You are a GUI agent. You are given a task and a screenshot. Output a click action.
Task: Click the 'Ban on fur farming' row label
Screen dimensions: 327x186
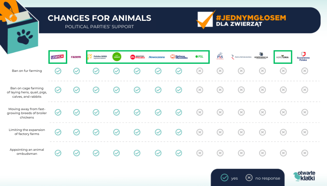[x=27, y=71]
